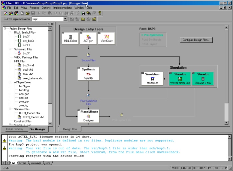Open the Options menu
This screenshot has height=171, width=233.
[x=46, y=8]
